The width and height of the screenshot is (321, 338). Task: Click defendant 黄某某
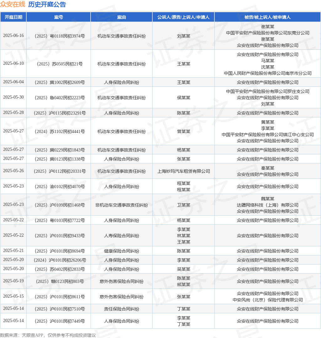point(267,122)
